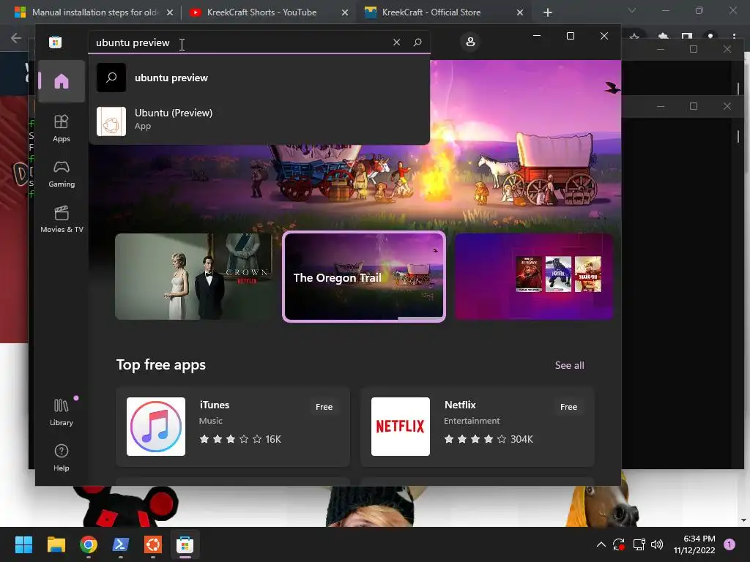Viewport: 750px width, 562px height.
Task: Click the Free button on iTunes
Action: [324, 407]
